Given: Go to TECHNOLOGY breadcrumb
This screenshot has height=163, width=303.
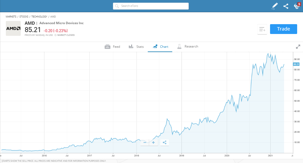Looking at the screenshot, I should [39, 16].
